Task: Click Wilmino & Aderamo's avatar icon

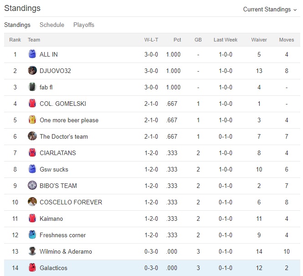Action: (x=32, y=251)
